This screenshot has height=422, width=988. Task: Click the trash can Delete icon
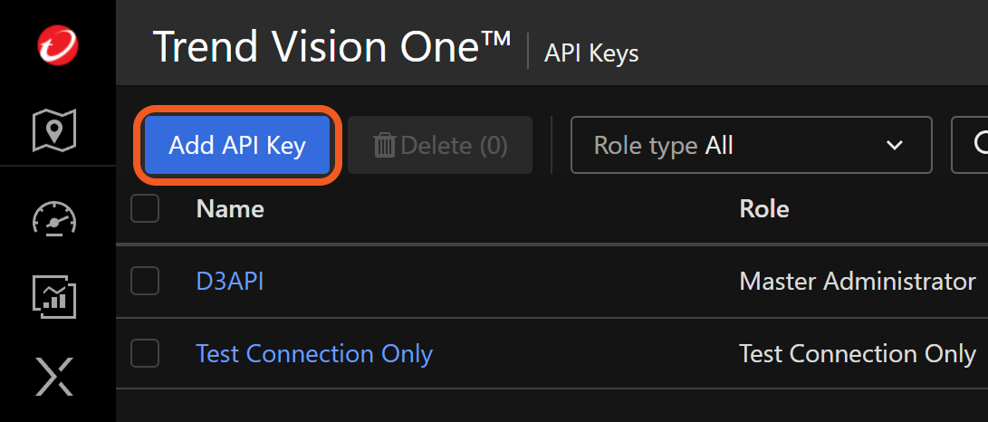tap(385, 145)
